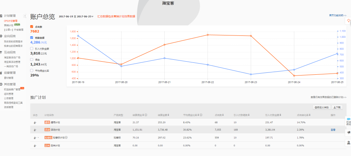The width and height of the screenshot is (351, 156).
Task: Click the help icon next to 如意投计划
Action: point(66,137)
